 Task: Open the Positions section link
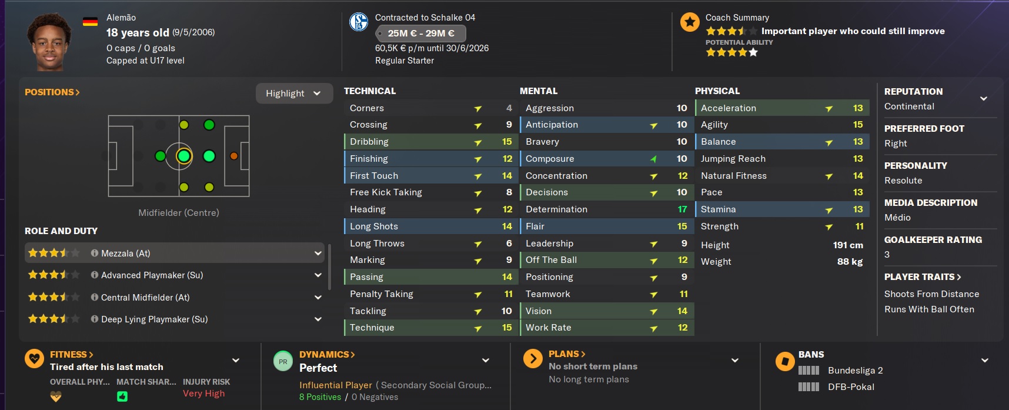pyautogui.click(x=52, y=92)
